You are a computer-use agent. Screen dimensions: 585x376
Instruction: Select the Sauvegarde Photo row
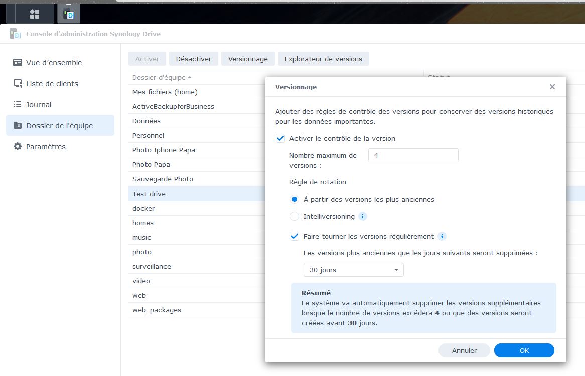[x=197, y=179]
